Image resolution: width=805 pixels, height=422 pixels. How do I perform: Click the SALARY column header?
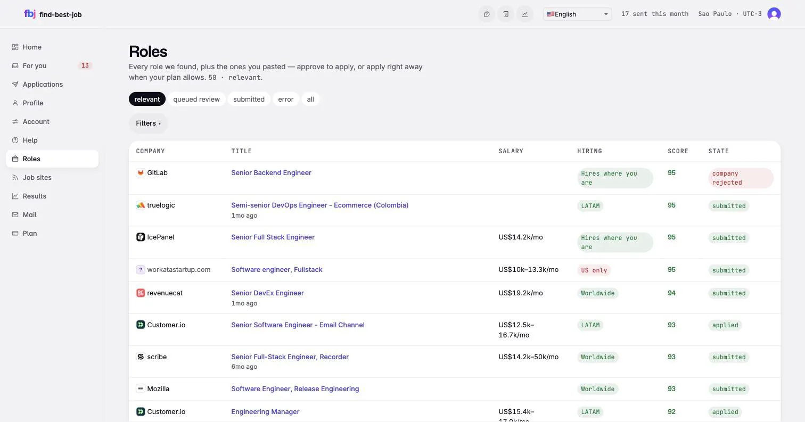[511, 152]
